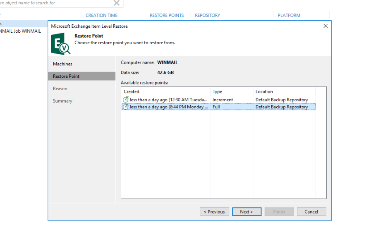This screenshot has width=371, height=237.
Task: Proceed with the Next button
Action: pos(247,212)
